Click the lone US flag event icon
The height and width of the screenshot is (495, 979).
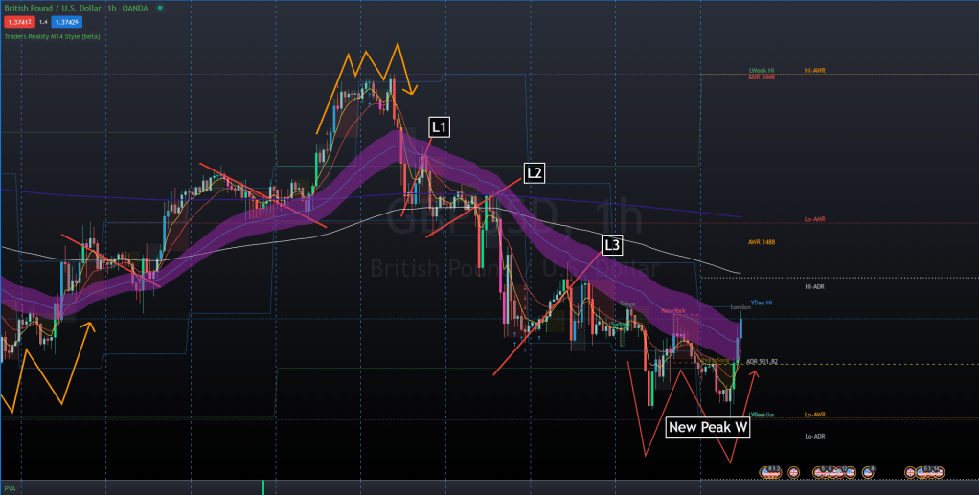867,472
